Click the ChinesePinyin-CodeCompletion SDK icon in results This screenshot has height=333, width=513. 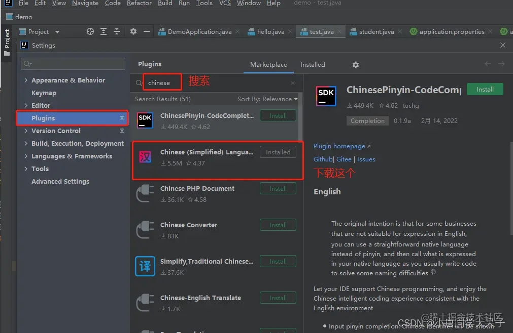click(x=145, y=120)
